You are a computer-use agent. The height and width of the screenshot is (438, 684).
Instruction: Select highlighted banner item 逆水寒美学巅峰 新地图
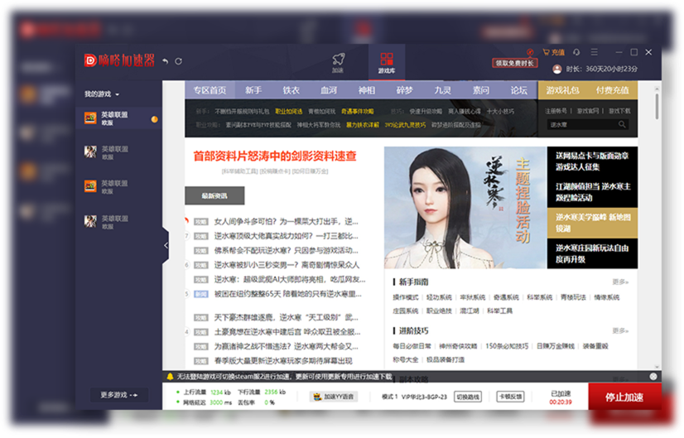(592, 223)
